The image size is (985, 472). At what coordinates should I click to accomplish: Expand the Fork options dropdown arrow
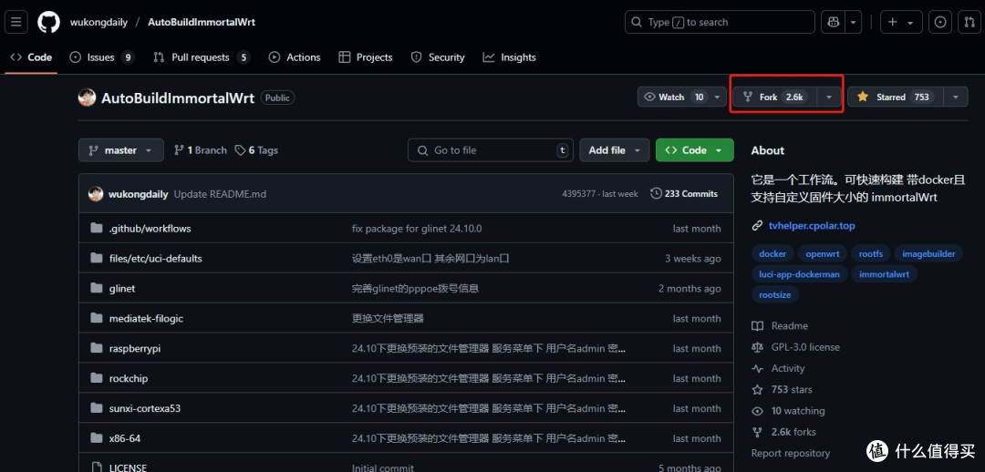[x=829, y=97]
